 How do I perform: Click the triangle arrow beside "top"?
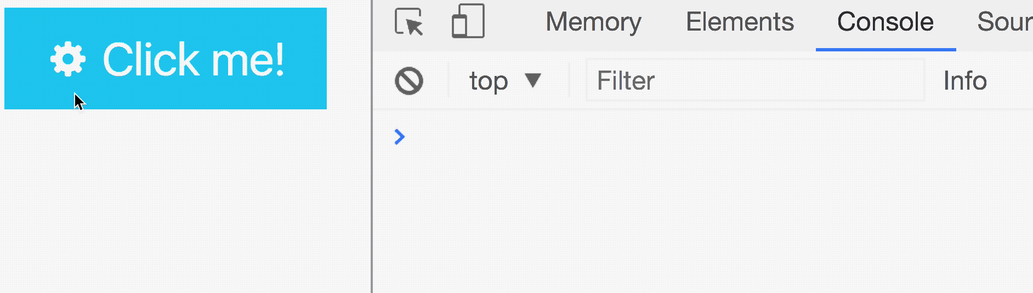click(x=533, y=80)
